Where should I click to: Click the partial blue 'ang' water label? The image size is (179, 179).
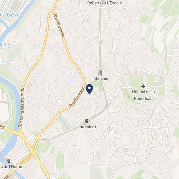tap(5, 46)
